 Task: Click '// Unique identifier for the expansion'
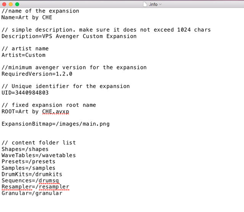click(x=66, y=86)
